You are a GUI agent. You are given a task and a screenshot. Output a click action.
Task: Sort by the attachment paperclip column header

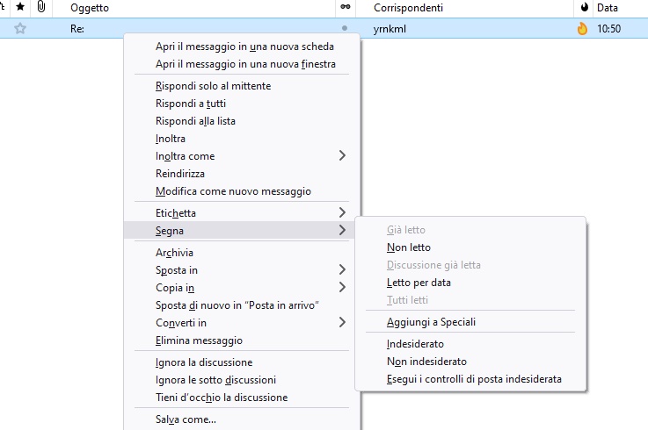tap(41, 7)
